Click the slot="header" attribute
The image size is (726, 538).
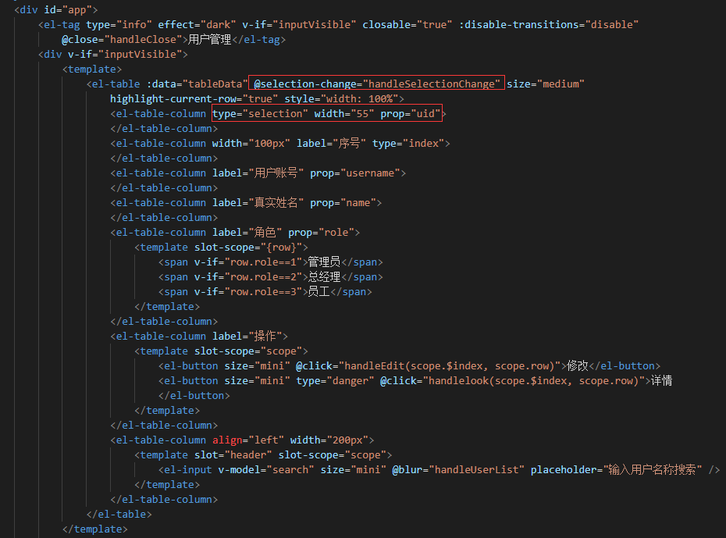coord(233,454)
